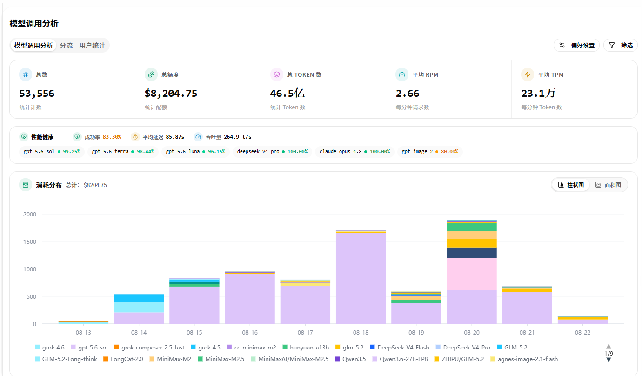
Task: Open 偏好设置 preferences
Action: 576,45
